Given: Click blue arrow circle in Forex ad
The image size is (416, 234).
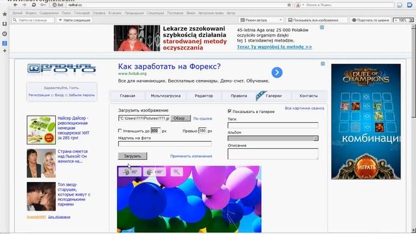Looking at the screenshot, I should tap(277, 72).
